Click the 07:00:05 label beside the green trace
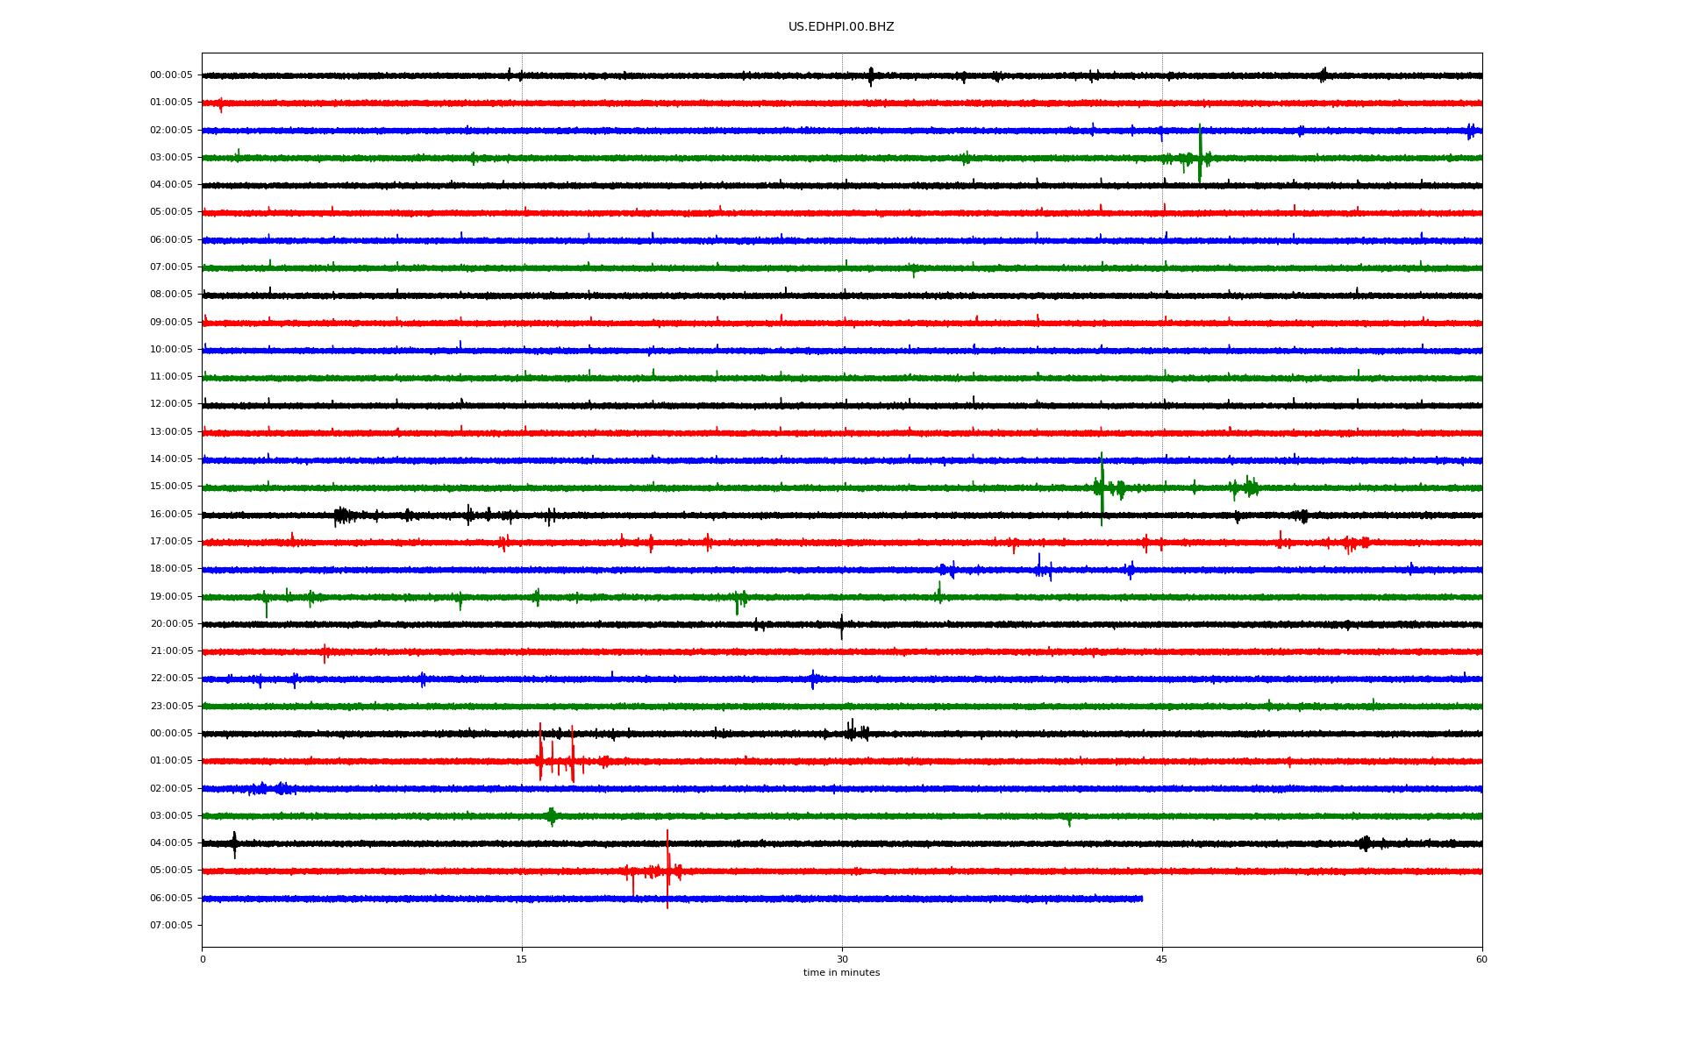 (x=171, y=267)
